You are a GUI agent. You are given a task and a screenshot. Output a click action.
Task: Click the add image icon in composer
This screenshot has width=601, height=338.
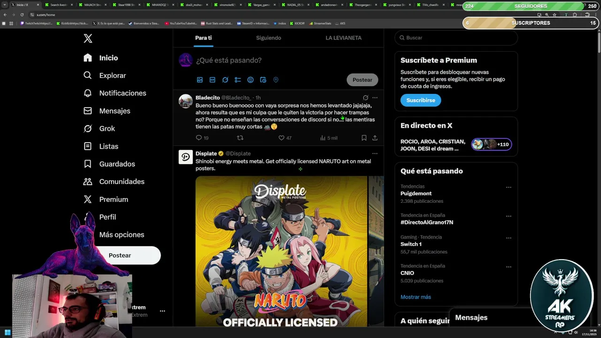coord(200,80)
